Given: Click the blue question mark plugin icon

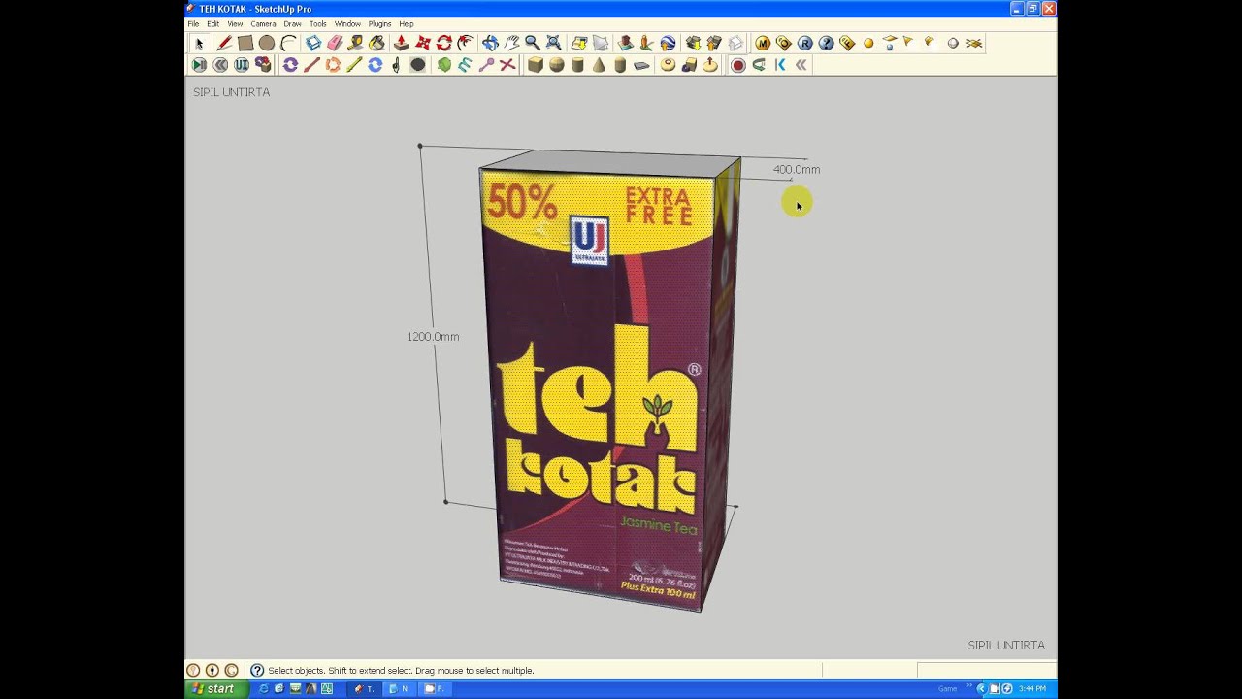Looking at the screenshot, I should (x=826, y=43).
